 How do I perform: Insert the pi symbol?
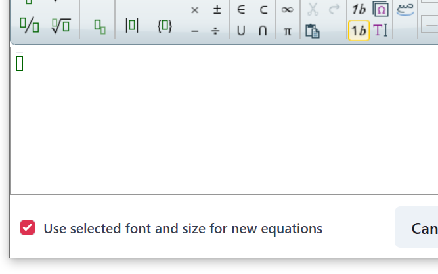287,31
